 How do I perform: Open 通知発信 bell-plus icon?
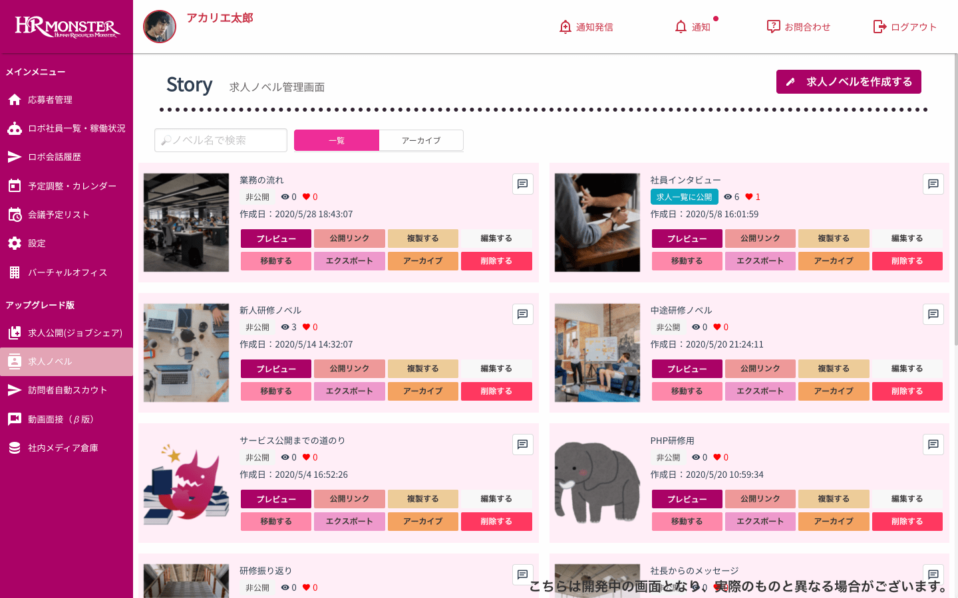[565, 27]
